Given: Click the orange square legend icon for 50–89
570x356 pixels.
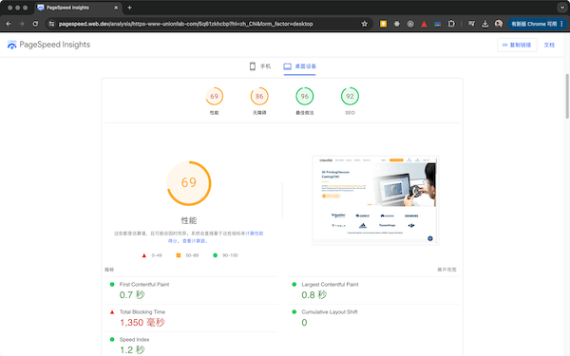Looking at the screenshot, I should [x=179, y=255].
